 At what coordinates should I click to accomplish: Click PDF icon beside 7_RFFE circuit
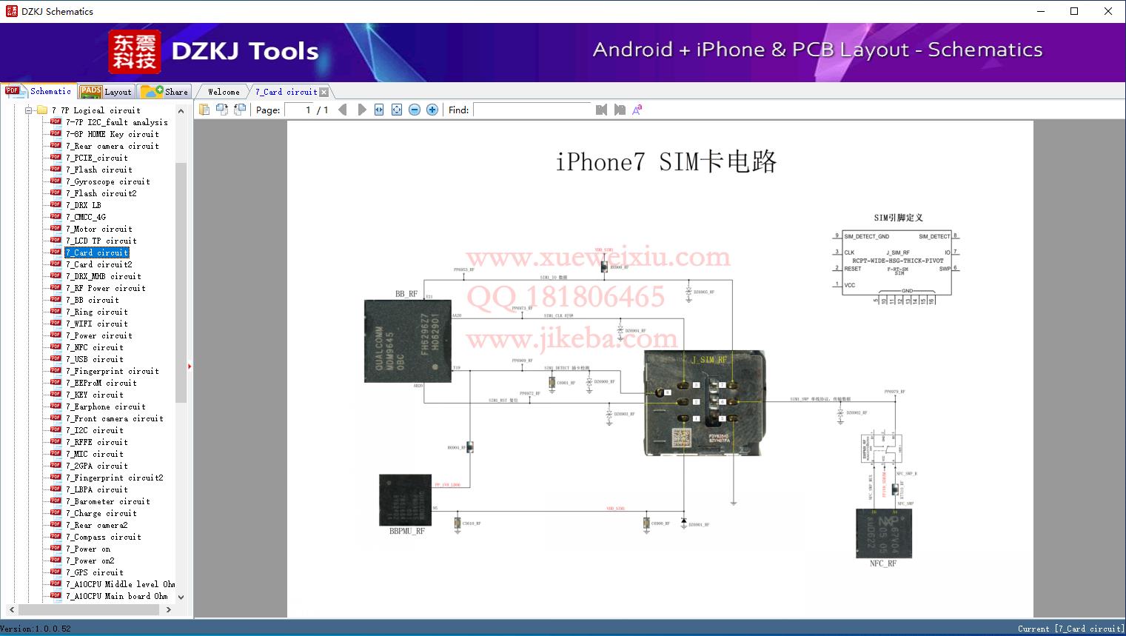click(x=56, y=441)
